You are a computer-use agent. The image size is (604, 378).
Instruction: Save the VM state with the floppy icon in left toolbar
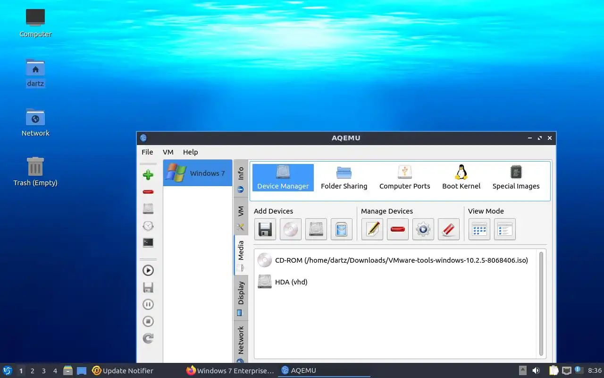148,287
